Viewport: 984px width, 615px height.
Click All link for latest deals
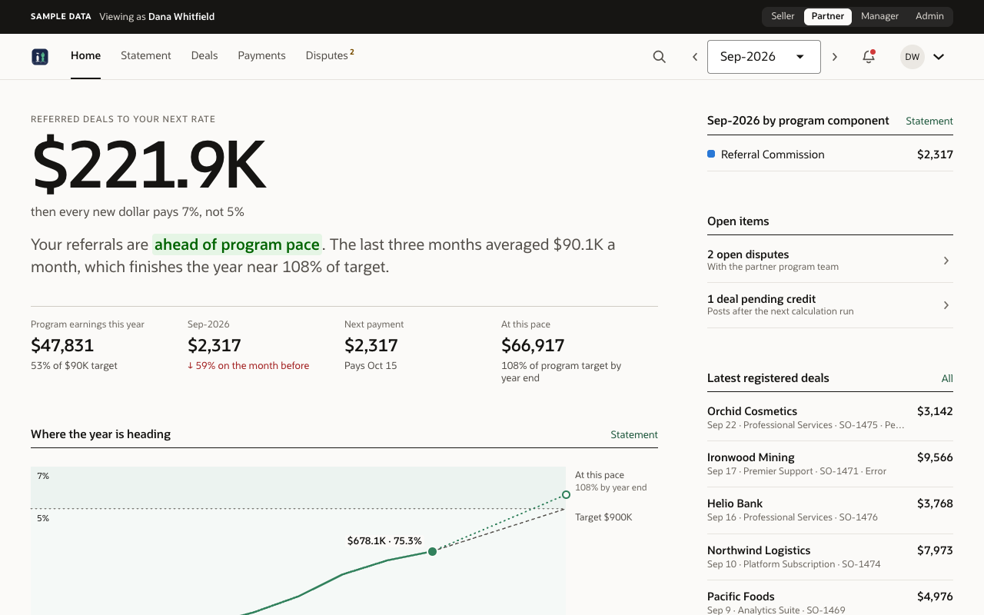(947, 378)
